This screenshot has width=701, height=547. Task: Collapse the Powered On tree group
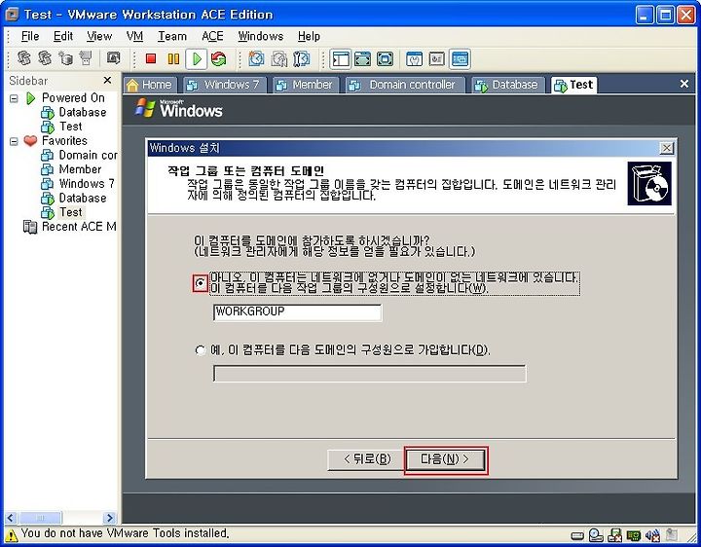pyautogui.click(x=14, y=98)
